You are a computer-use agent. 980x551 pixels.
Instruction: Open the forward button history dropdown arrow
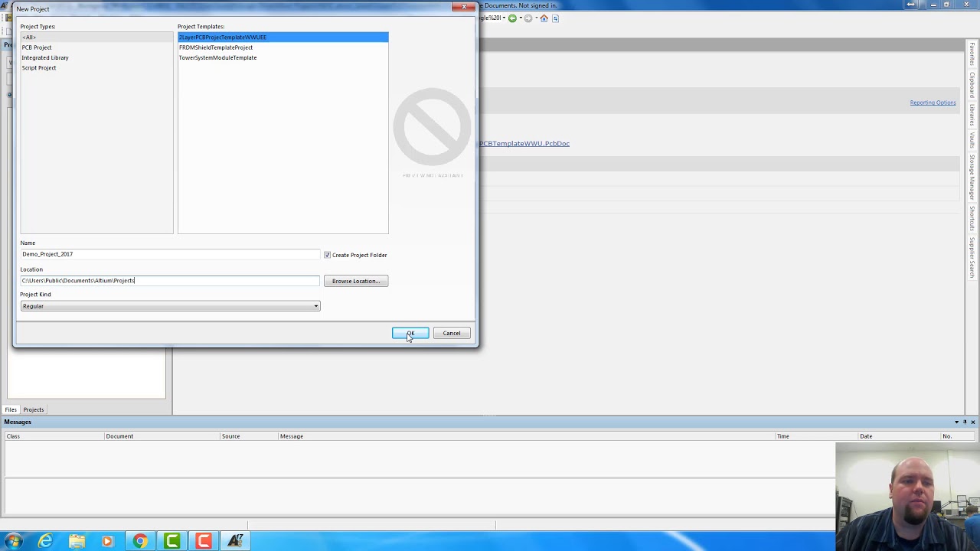pos(537,18)
